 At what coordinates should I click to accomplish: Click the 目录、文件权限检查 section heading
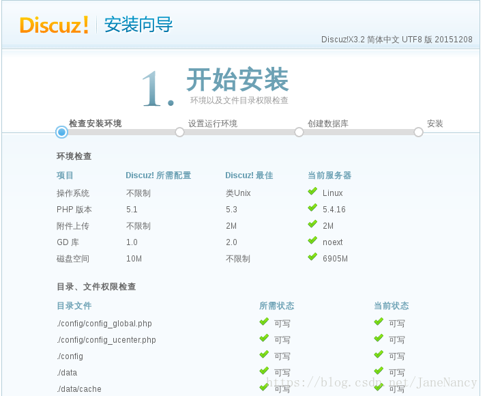[96, 287]
